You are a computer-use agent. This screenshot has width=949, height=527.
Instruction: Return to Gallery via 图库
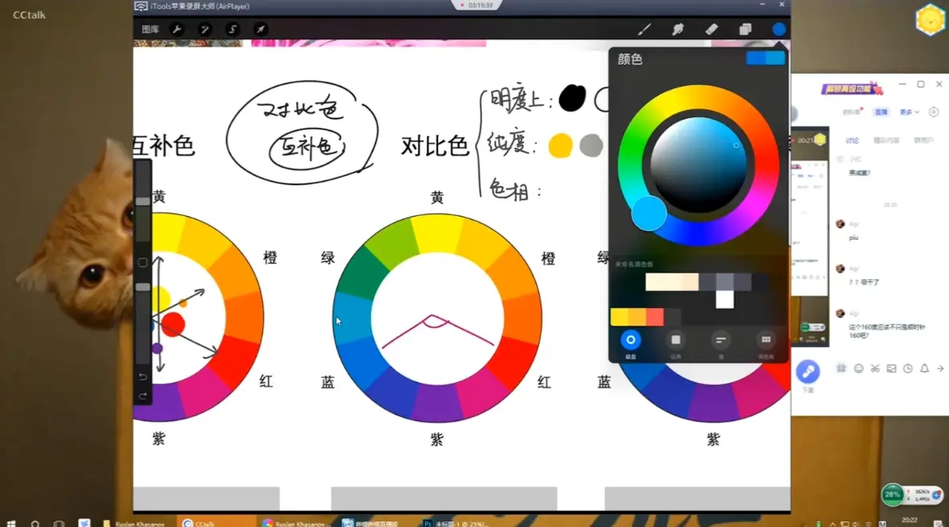tap(149, 28)
